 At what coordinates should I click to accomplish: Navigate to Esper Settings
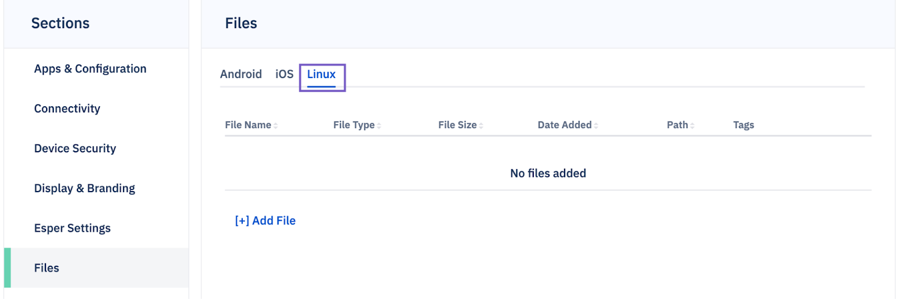click(x=72, y=228)
